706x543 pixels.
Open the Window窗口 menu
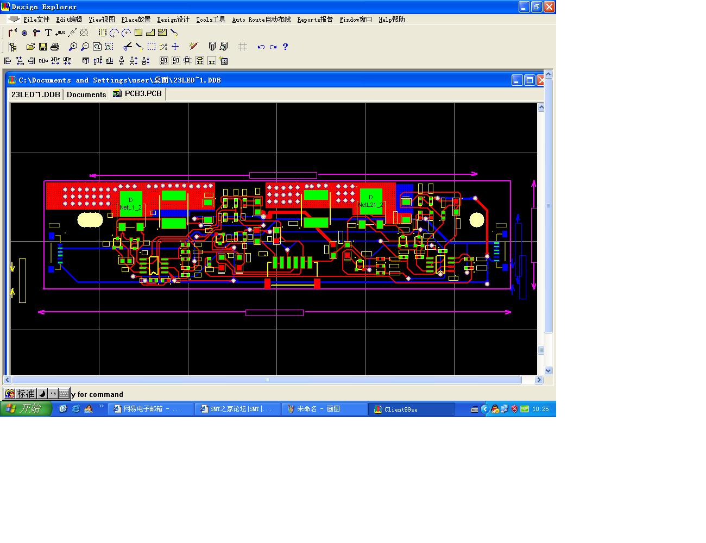(x=356, y=20)
